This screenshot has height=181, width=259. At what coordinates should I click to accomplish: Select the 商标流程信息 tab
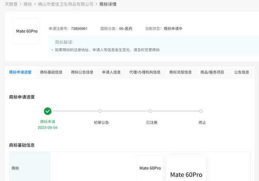[180, 72]
